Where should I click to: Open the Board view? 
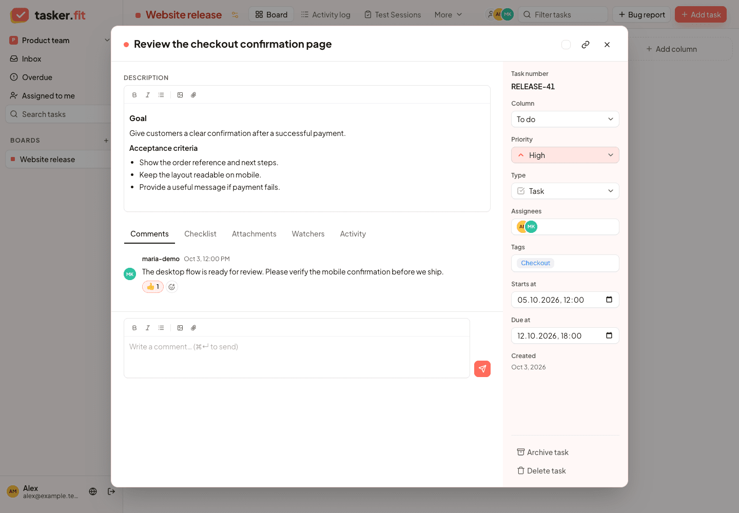tap(271, 14)
